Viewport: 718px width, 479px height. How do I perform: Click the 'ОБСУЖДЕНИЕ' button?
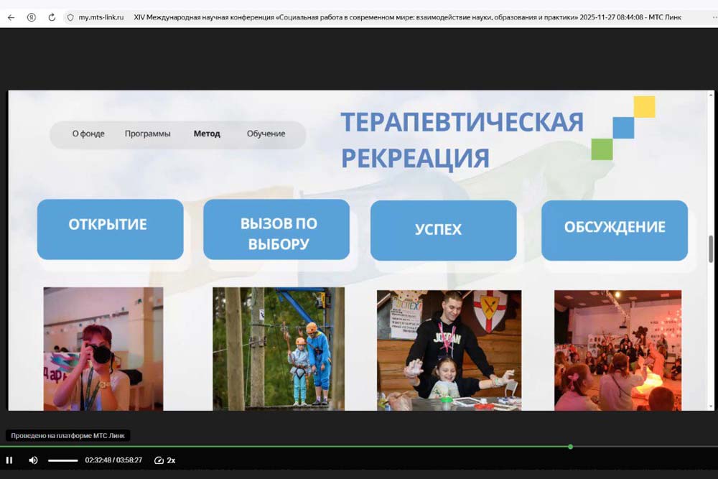click(614, 228)
